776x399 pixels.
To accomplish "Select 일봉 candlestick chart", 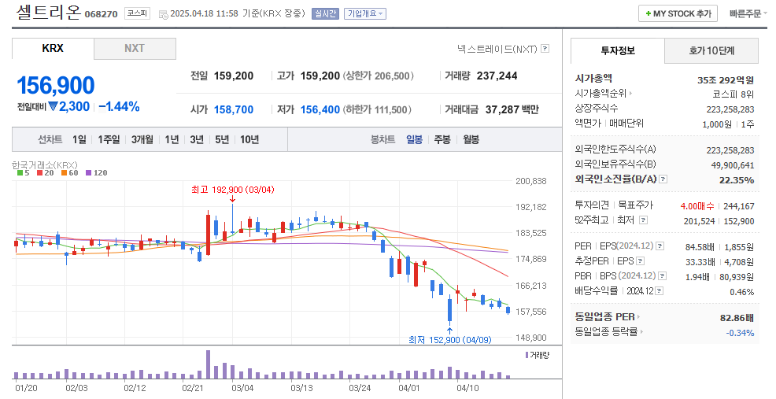I will tap(414, 139).
